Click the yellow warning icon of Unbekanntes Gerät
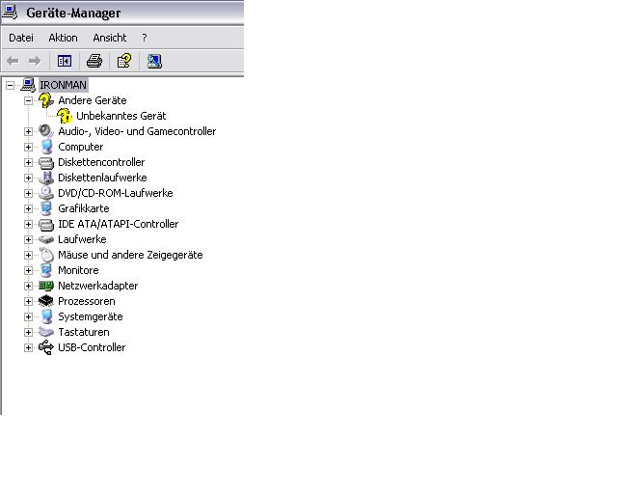 [65, 116]
